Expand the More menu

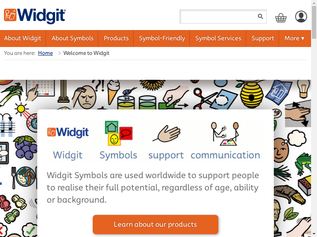tap(294, 38)
